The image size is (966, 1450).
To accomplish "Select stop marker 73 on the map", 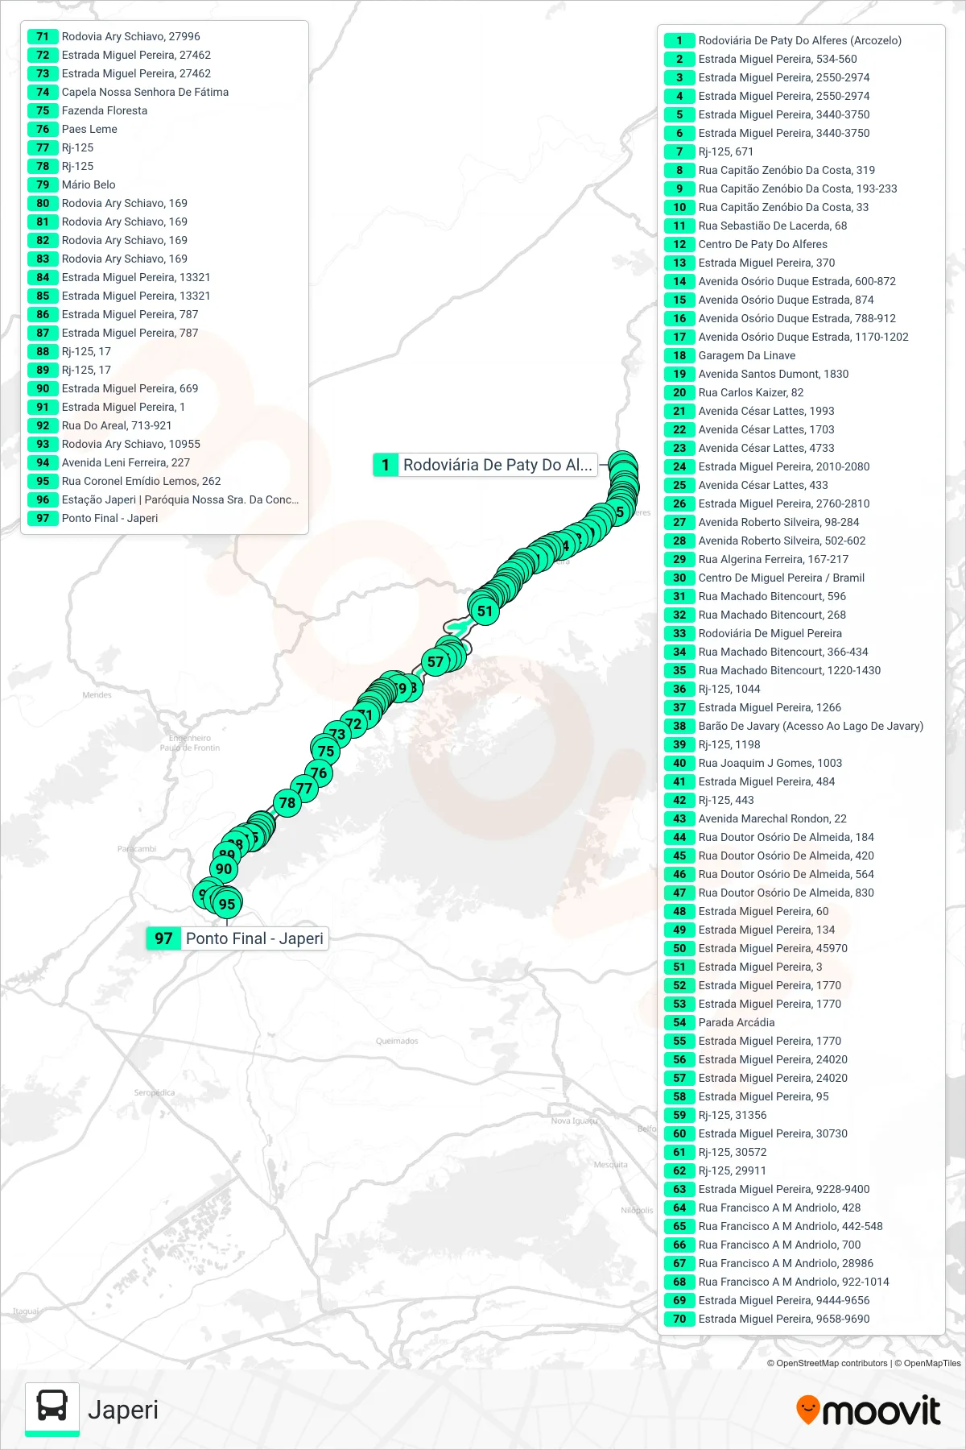I will pyautogui.click(x=337, y=734).
